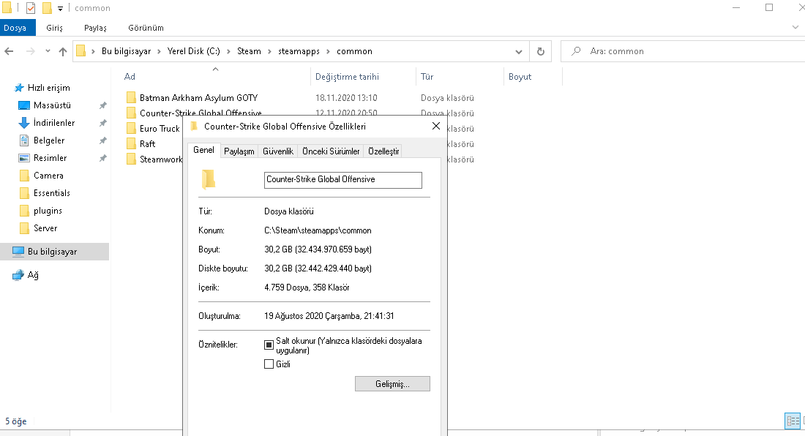Image resolution: width=805 pixels, height=436 pixels.
Task: Expand the chevron after 'Yerel Disk (C:)'
Action: tap(228, 51)
